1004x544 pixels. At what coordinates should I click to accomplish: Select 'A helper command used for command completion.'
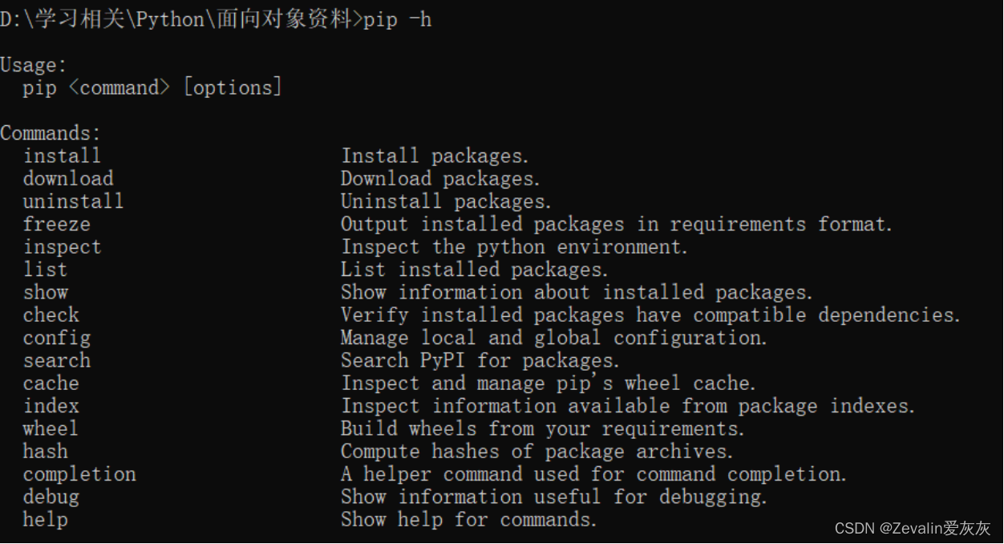click(x=594, y=473)
